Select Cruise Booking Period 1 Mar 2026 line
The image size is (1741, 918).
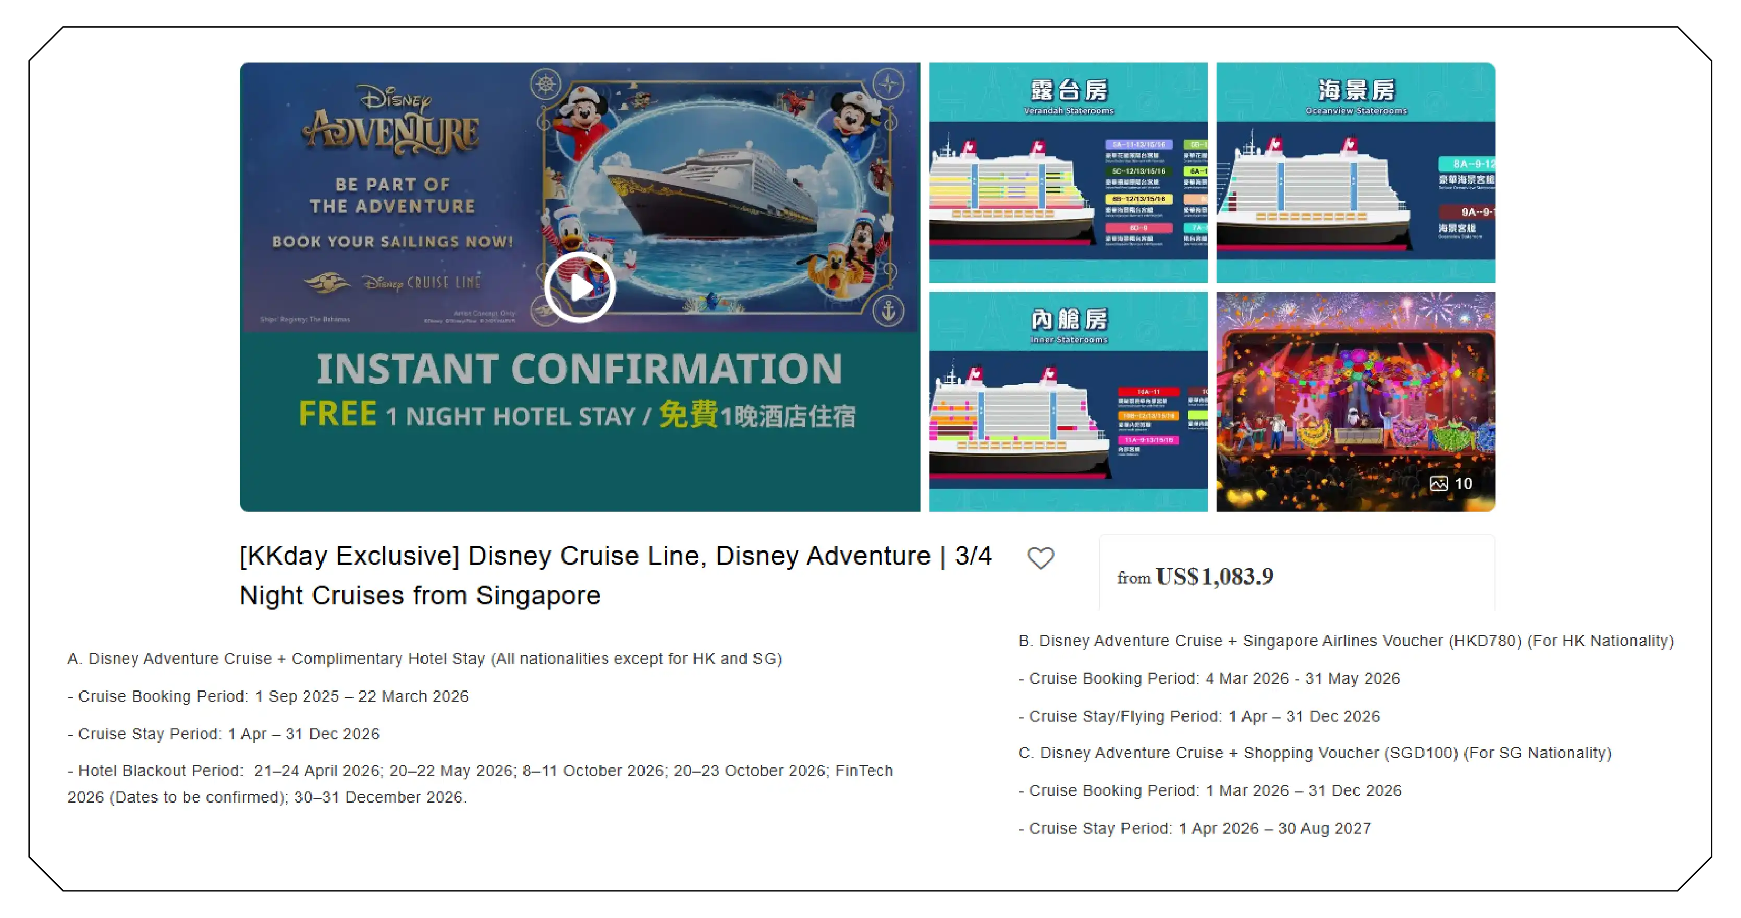click(1210, 791)
